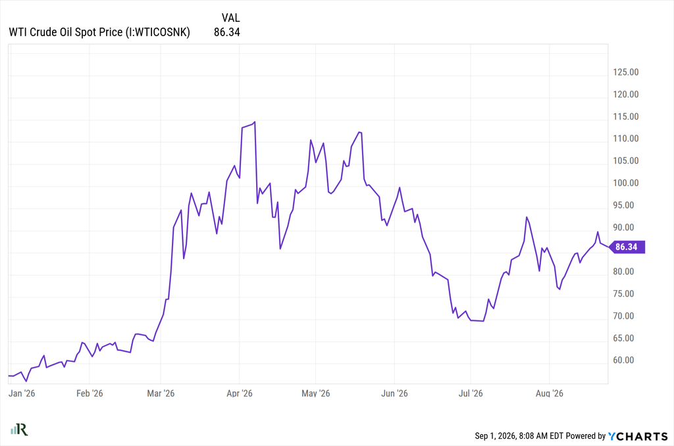The width and height of the screenshot is (674, 446).
Task: Click the early April price peak on line
Action: coord(255,122)
